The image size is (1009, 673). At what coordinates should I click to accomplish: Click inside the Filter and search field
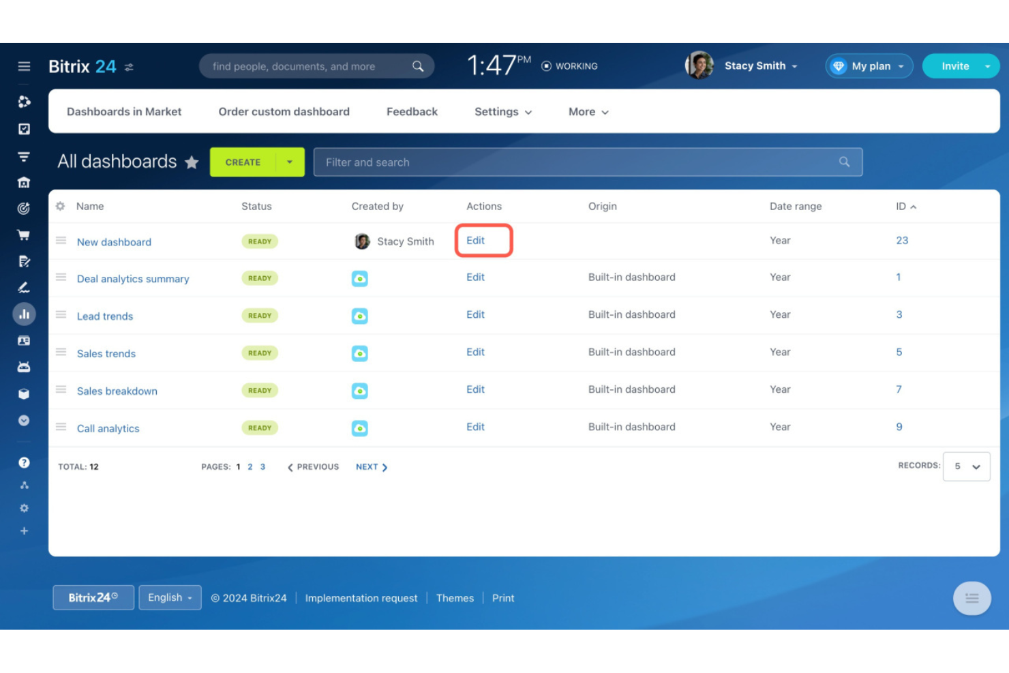pyautogui.click(x=586, y=162)
